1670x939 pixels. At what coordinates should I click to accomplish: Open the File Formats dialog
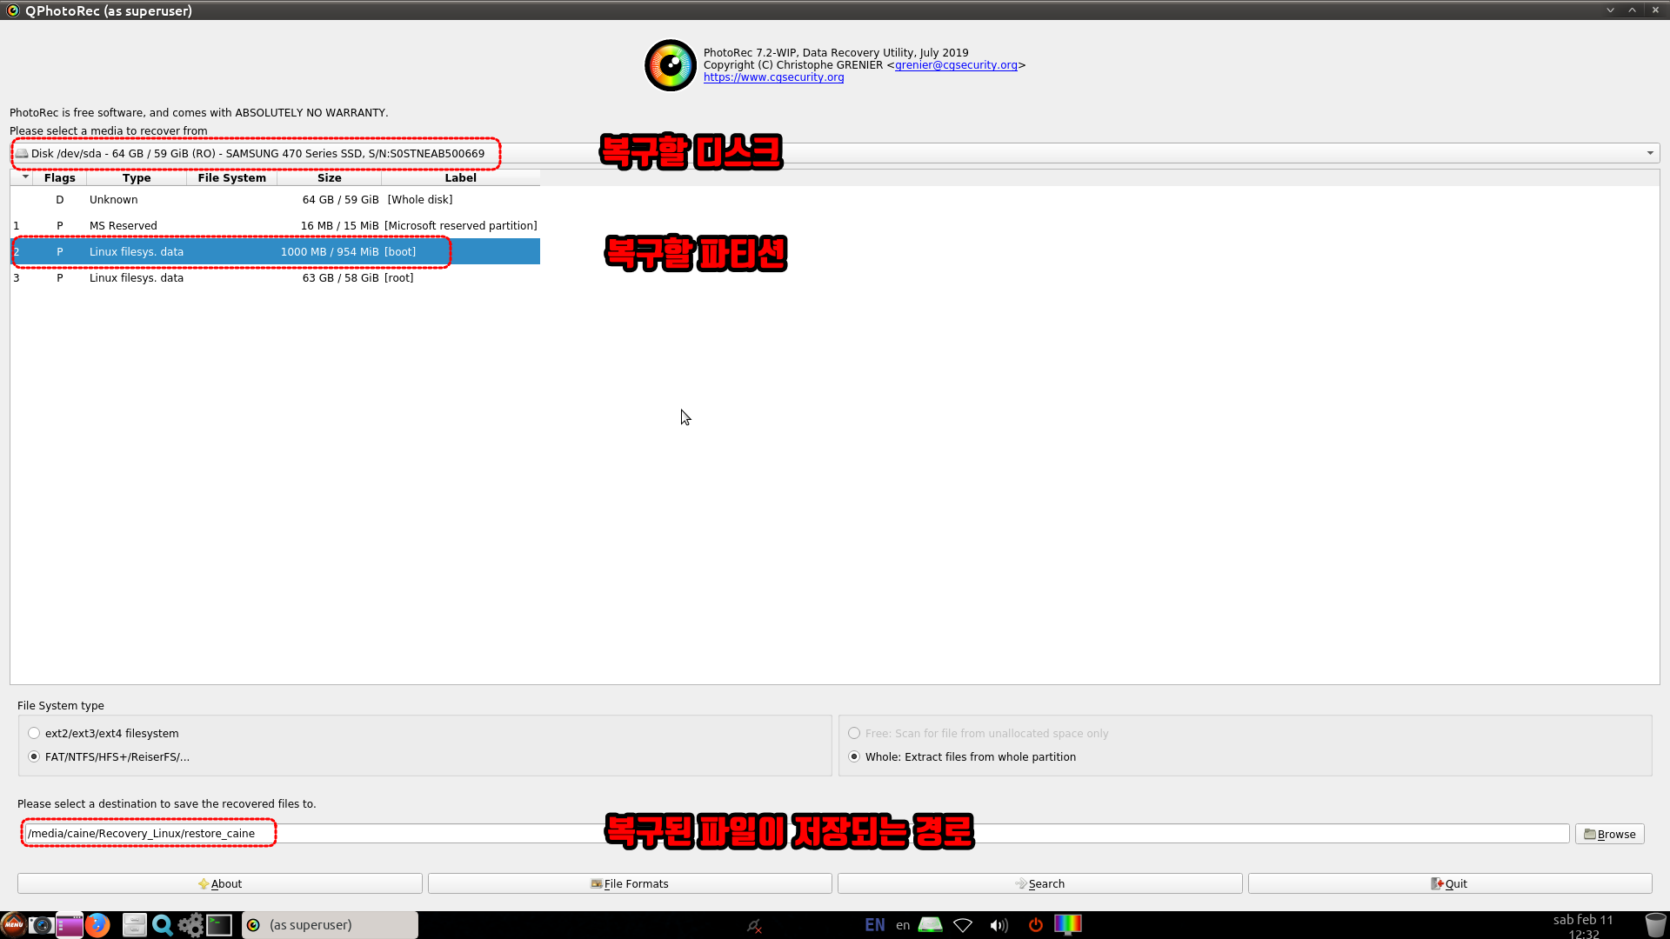tap(630, 883)
